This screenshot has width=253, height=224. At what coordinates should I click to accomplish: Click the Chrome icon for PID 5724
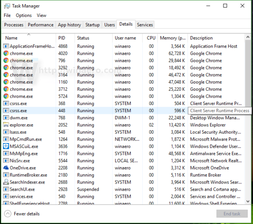[6, 96]
